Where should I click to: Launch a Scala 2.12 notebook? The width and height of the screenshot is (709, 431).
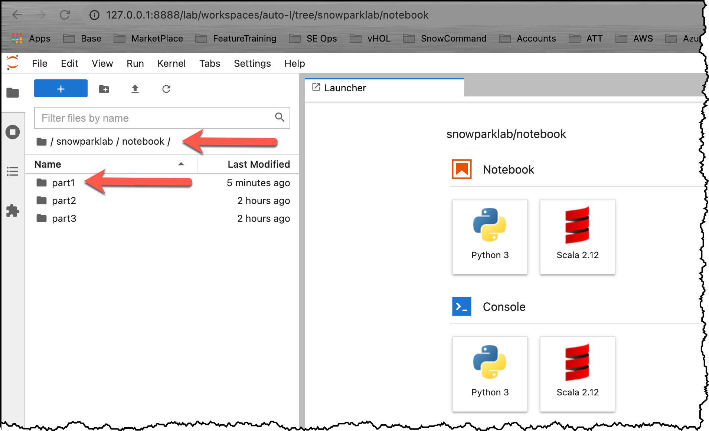pyautogui.click(x=578, y=237)
